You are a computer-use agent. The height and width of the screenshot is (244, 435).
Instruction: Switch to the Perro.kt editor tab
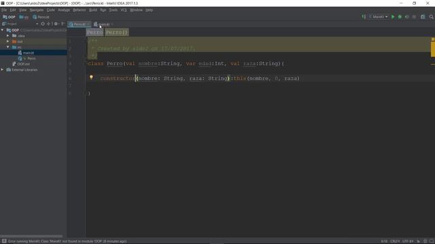click(79, 24)
